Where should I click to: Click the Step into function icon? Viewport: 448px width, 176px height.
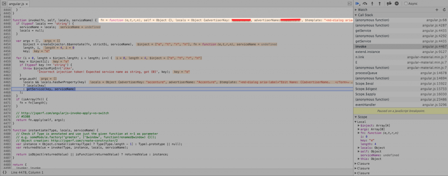click(x=372, y=4)
